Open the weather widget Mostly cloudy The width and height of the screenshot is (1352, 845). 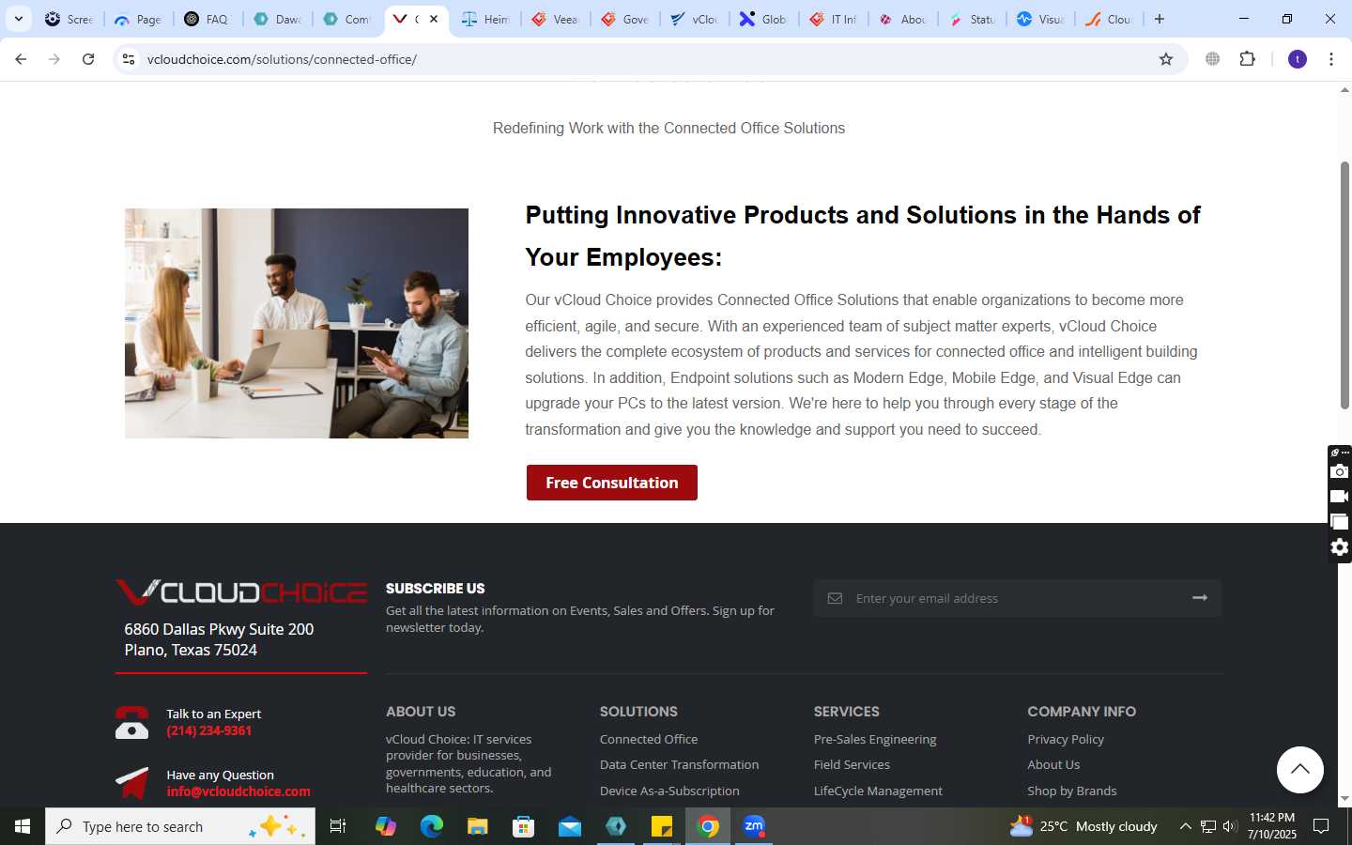click(1083, 826)
